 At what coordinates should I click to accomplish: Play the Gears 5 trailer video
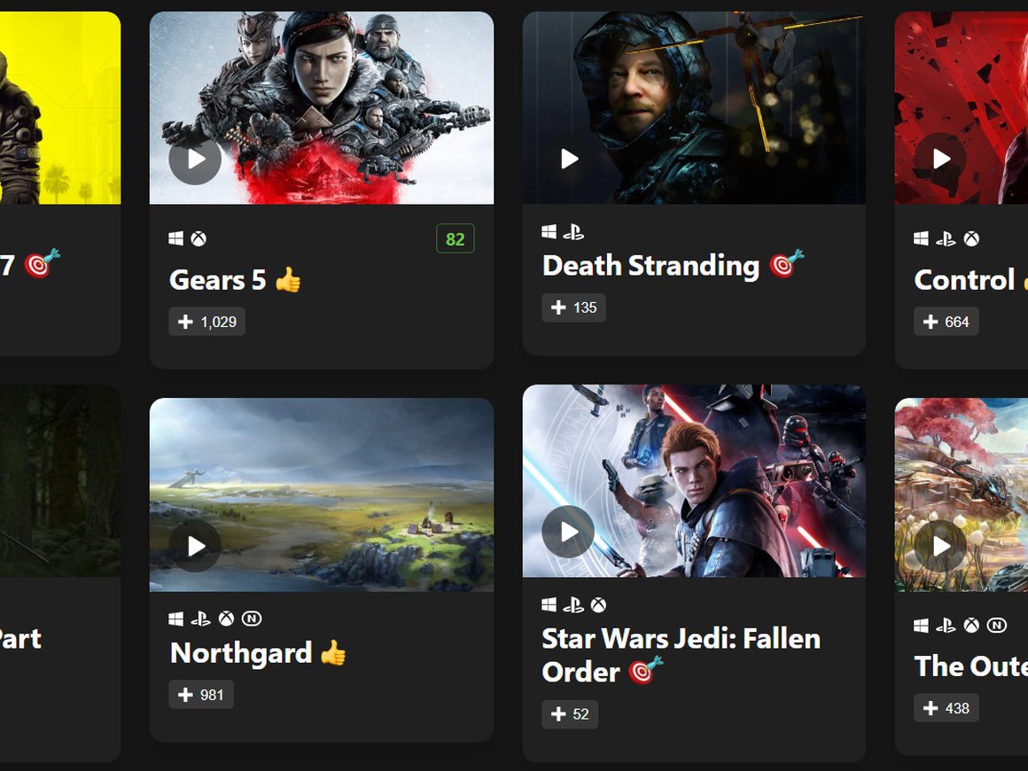click(195, 159)
